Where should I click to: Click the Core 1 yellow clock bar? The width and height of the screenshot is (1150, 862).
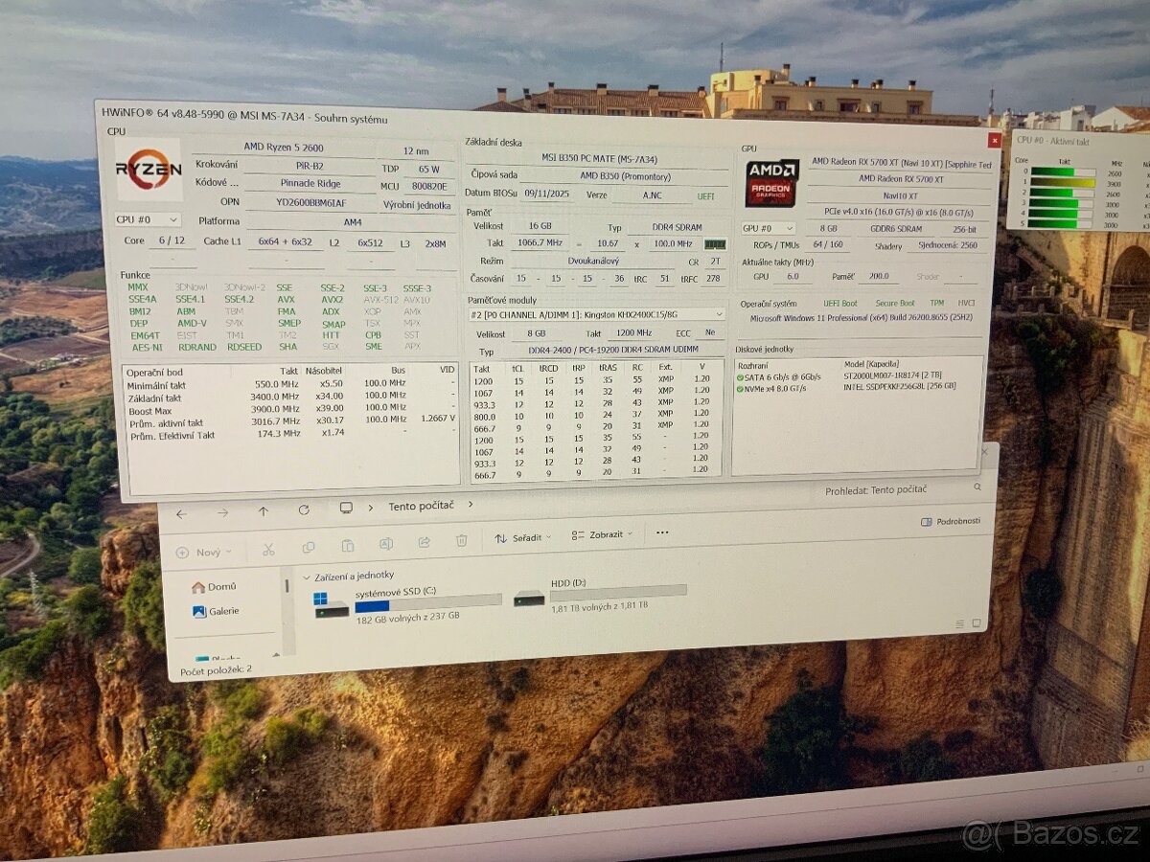pos(1063,182)
